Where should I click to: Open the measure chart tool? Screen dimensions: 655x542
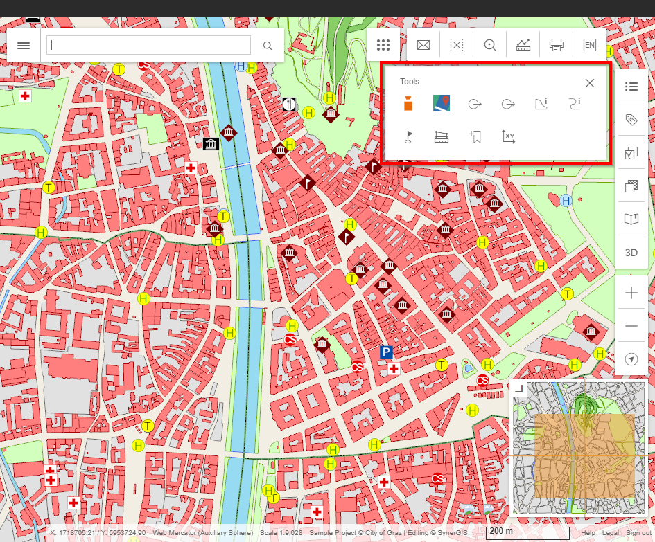[x=523, y=46]
